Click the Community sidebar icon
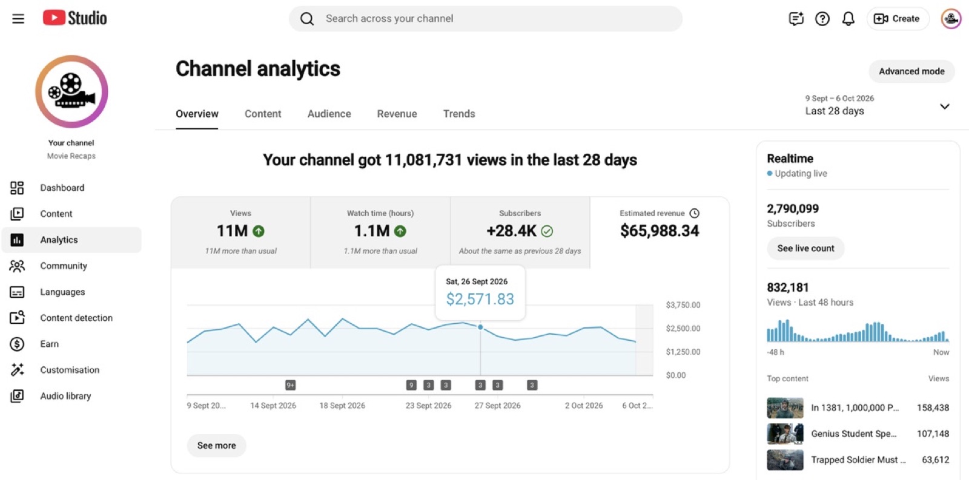The image size is (969, 480). click(x=17, y=266)
